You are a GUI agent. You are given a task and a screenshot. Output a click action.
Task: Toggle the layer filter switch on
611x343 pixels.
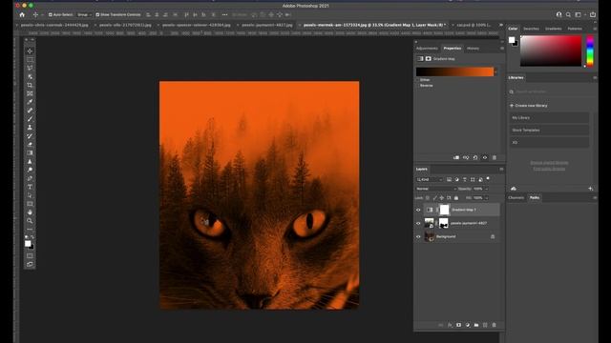488,179
